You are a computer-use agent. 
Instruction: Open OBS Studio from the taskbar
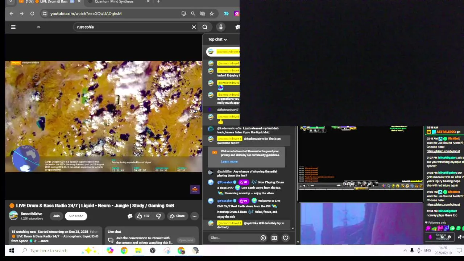pos(153,250)
